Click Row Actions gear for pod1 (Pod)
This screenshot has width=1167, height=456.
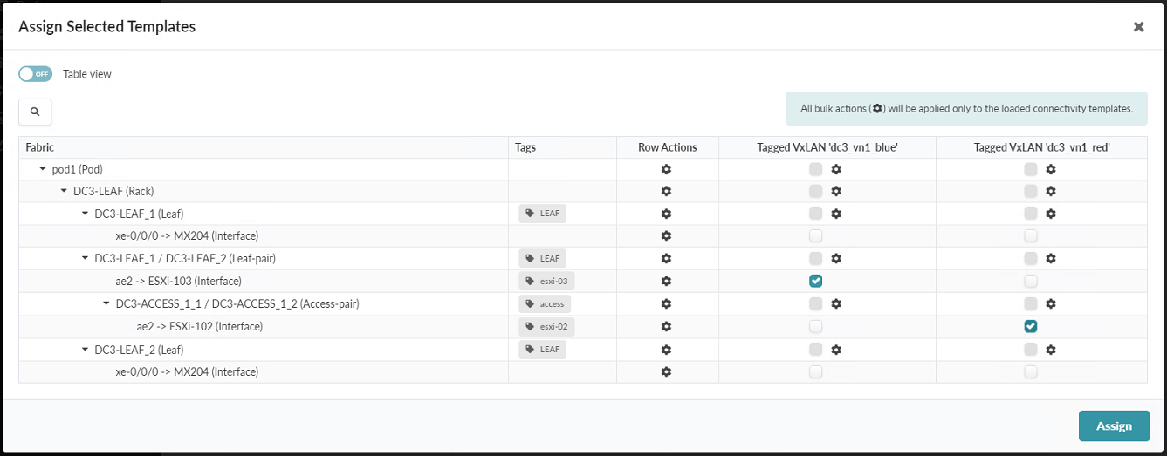click(x=666, y=169)
